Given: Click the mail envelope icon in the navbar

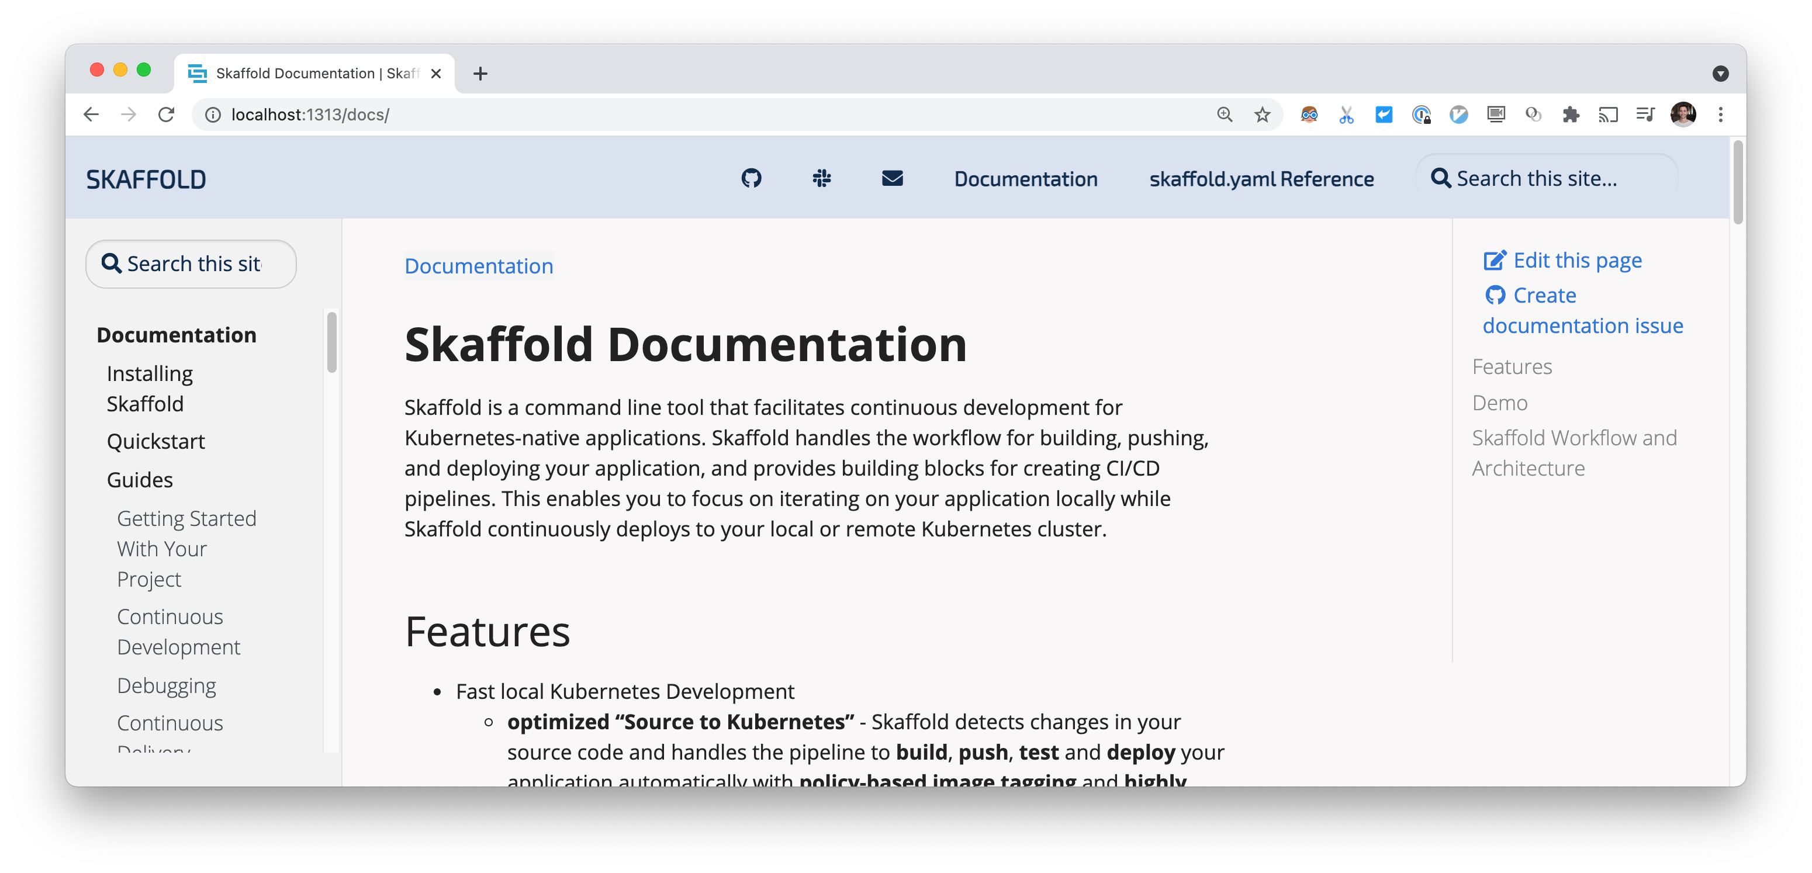Looking at the screenshot, I should (892, 179).
